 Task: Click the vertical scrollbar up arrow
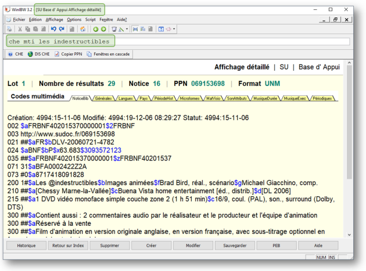[x=349, y=63]
